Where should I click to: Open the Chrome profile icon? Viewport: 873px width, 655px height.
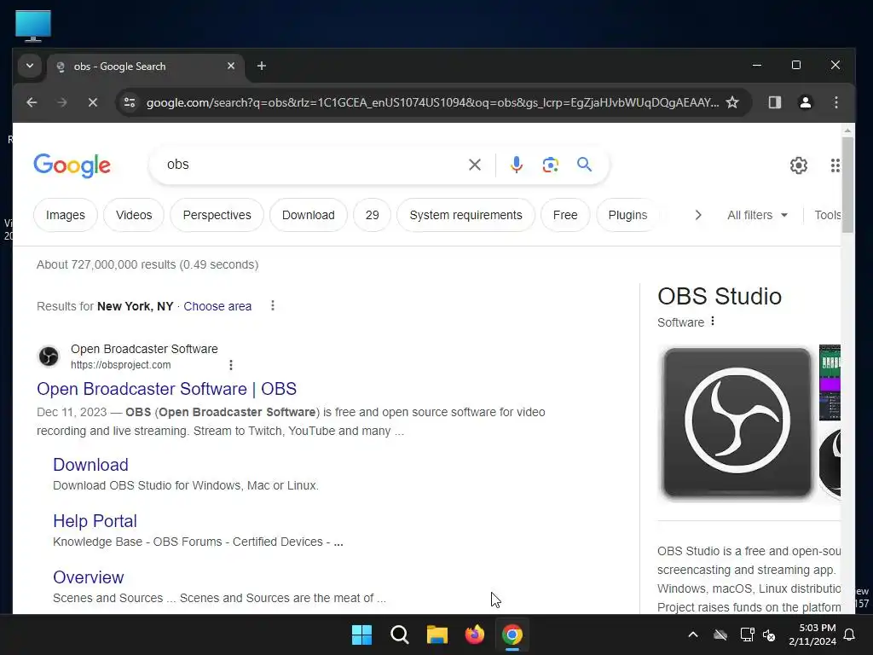pyautogui.click(x=805, y=102)
